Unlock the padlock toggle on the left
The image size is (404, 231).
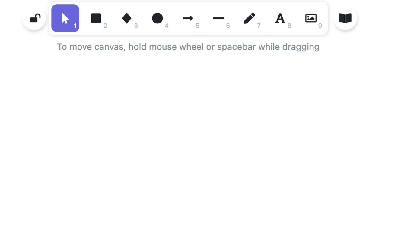34,18
